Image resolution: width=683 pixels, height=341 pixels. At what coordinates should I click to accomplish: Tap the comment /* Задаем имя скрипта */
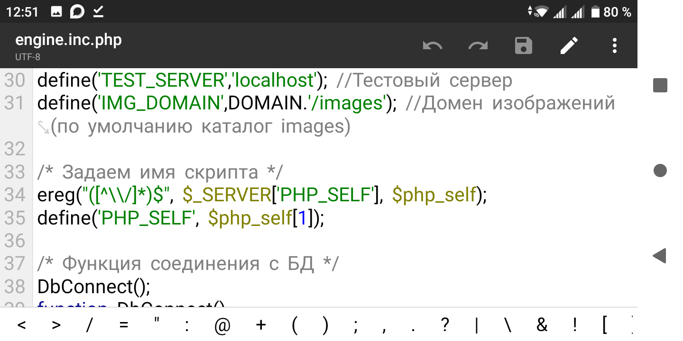click(160, 172)
